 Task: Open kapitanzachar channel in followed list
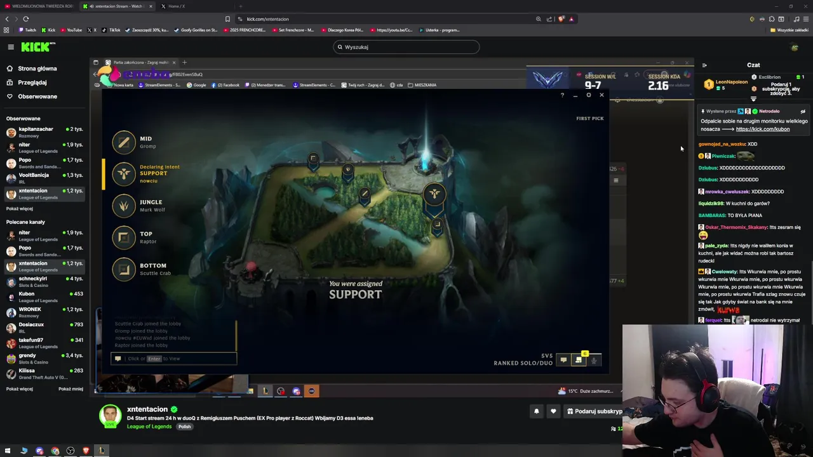pyautogui.click(x=44, y=132)
